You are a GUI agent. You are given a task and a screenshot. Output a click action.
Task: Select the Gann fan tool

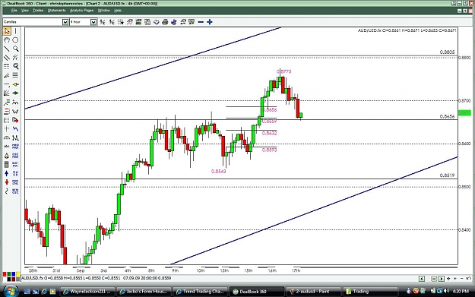point(7,93)
